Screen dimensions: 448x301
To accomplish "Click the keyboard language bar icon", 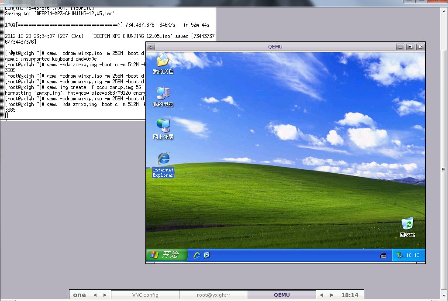I will click(x=383, y=256).
